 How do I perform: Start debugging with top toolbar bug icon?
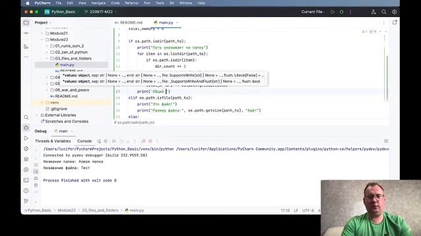341,12
